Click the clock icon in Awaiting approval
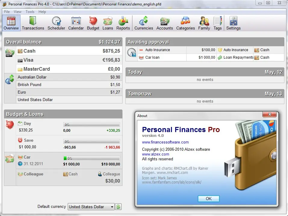Screen dimensions: 288x216 132,53
